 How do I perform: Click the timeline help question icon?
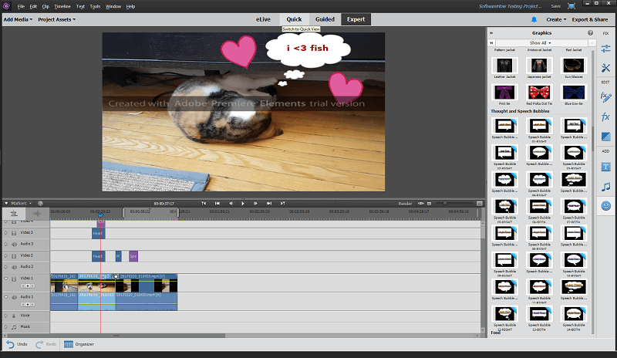(x=40, y=204)
